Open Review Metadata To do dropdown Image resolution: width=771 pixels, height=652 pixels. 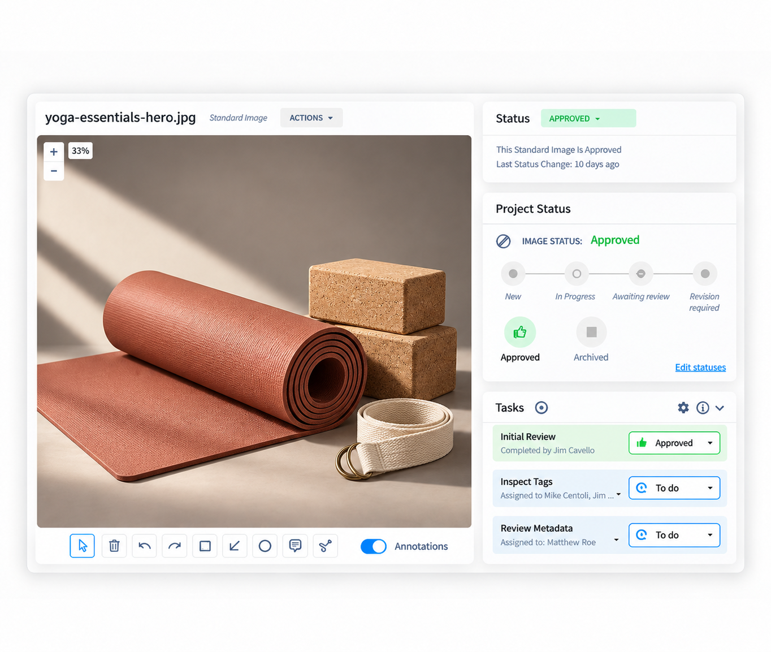coord(674,535)
